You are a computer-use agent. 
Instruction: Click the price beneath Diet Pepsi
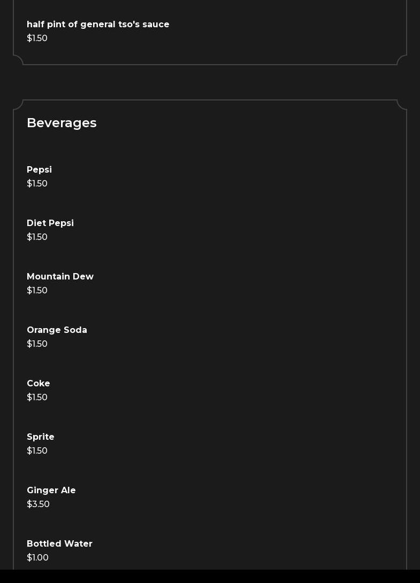37,237
